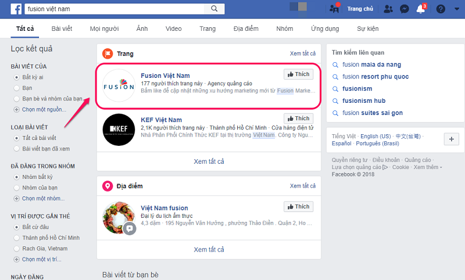Open the account dropdown arrow
Image resolution: width=465 pixels, height=280 pixels.
(x=457, y=9)
